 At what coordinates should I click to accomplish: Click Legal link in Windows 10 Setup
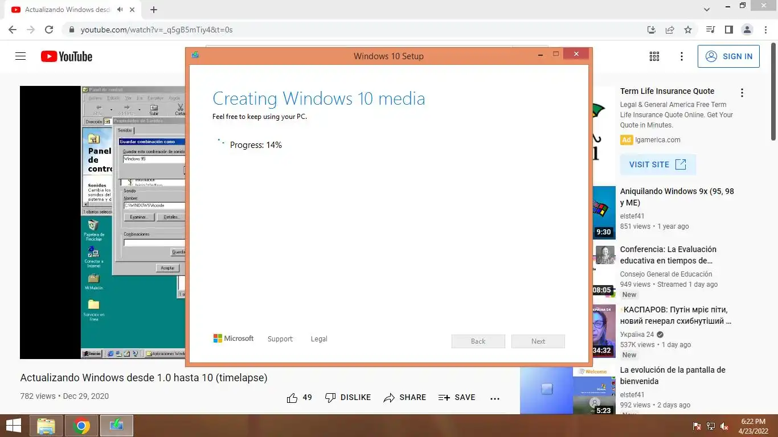[x=319, y=339]
